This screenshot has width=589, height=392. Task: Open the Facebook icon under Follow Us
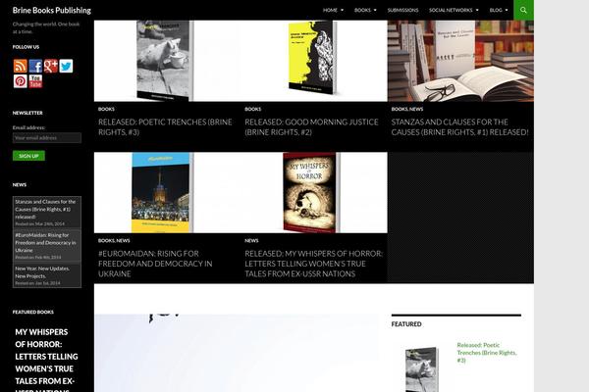pyautogui.click(x=35, y=66)
